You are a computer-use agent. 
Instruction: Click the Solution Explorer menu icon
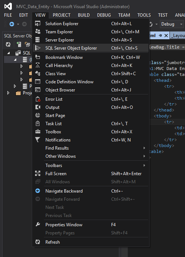coord(38,23)
